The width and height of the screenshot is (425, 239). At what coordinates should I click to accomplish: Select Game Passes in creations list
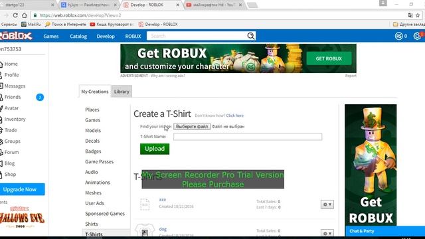point(99,162)
